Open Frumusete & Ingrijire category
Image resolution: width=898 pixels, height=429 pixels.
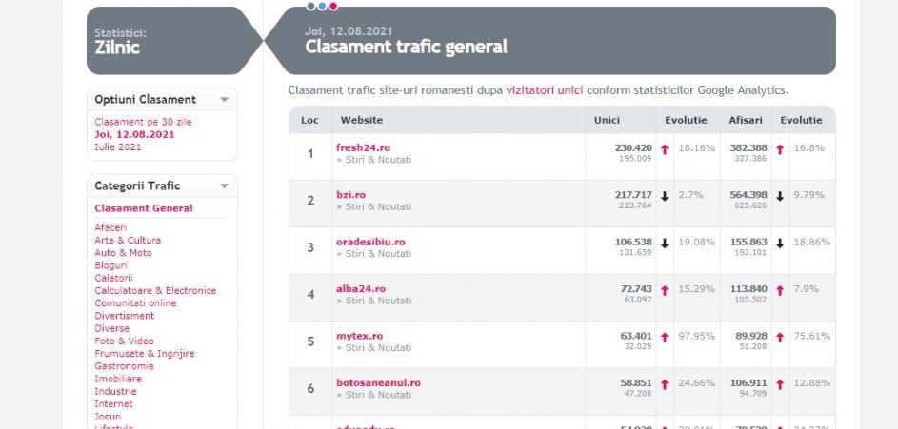[145, 354]
